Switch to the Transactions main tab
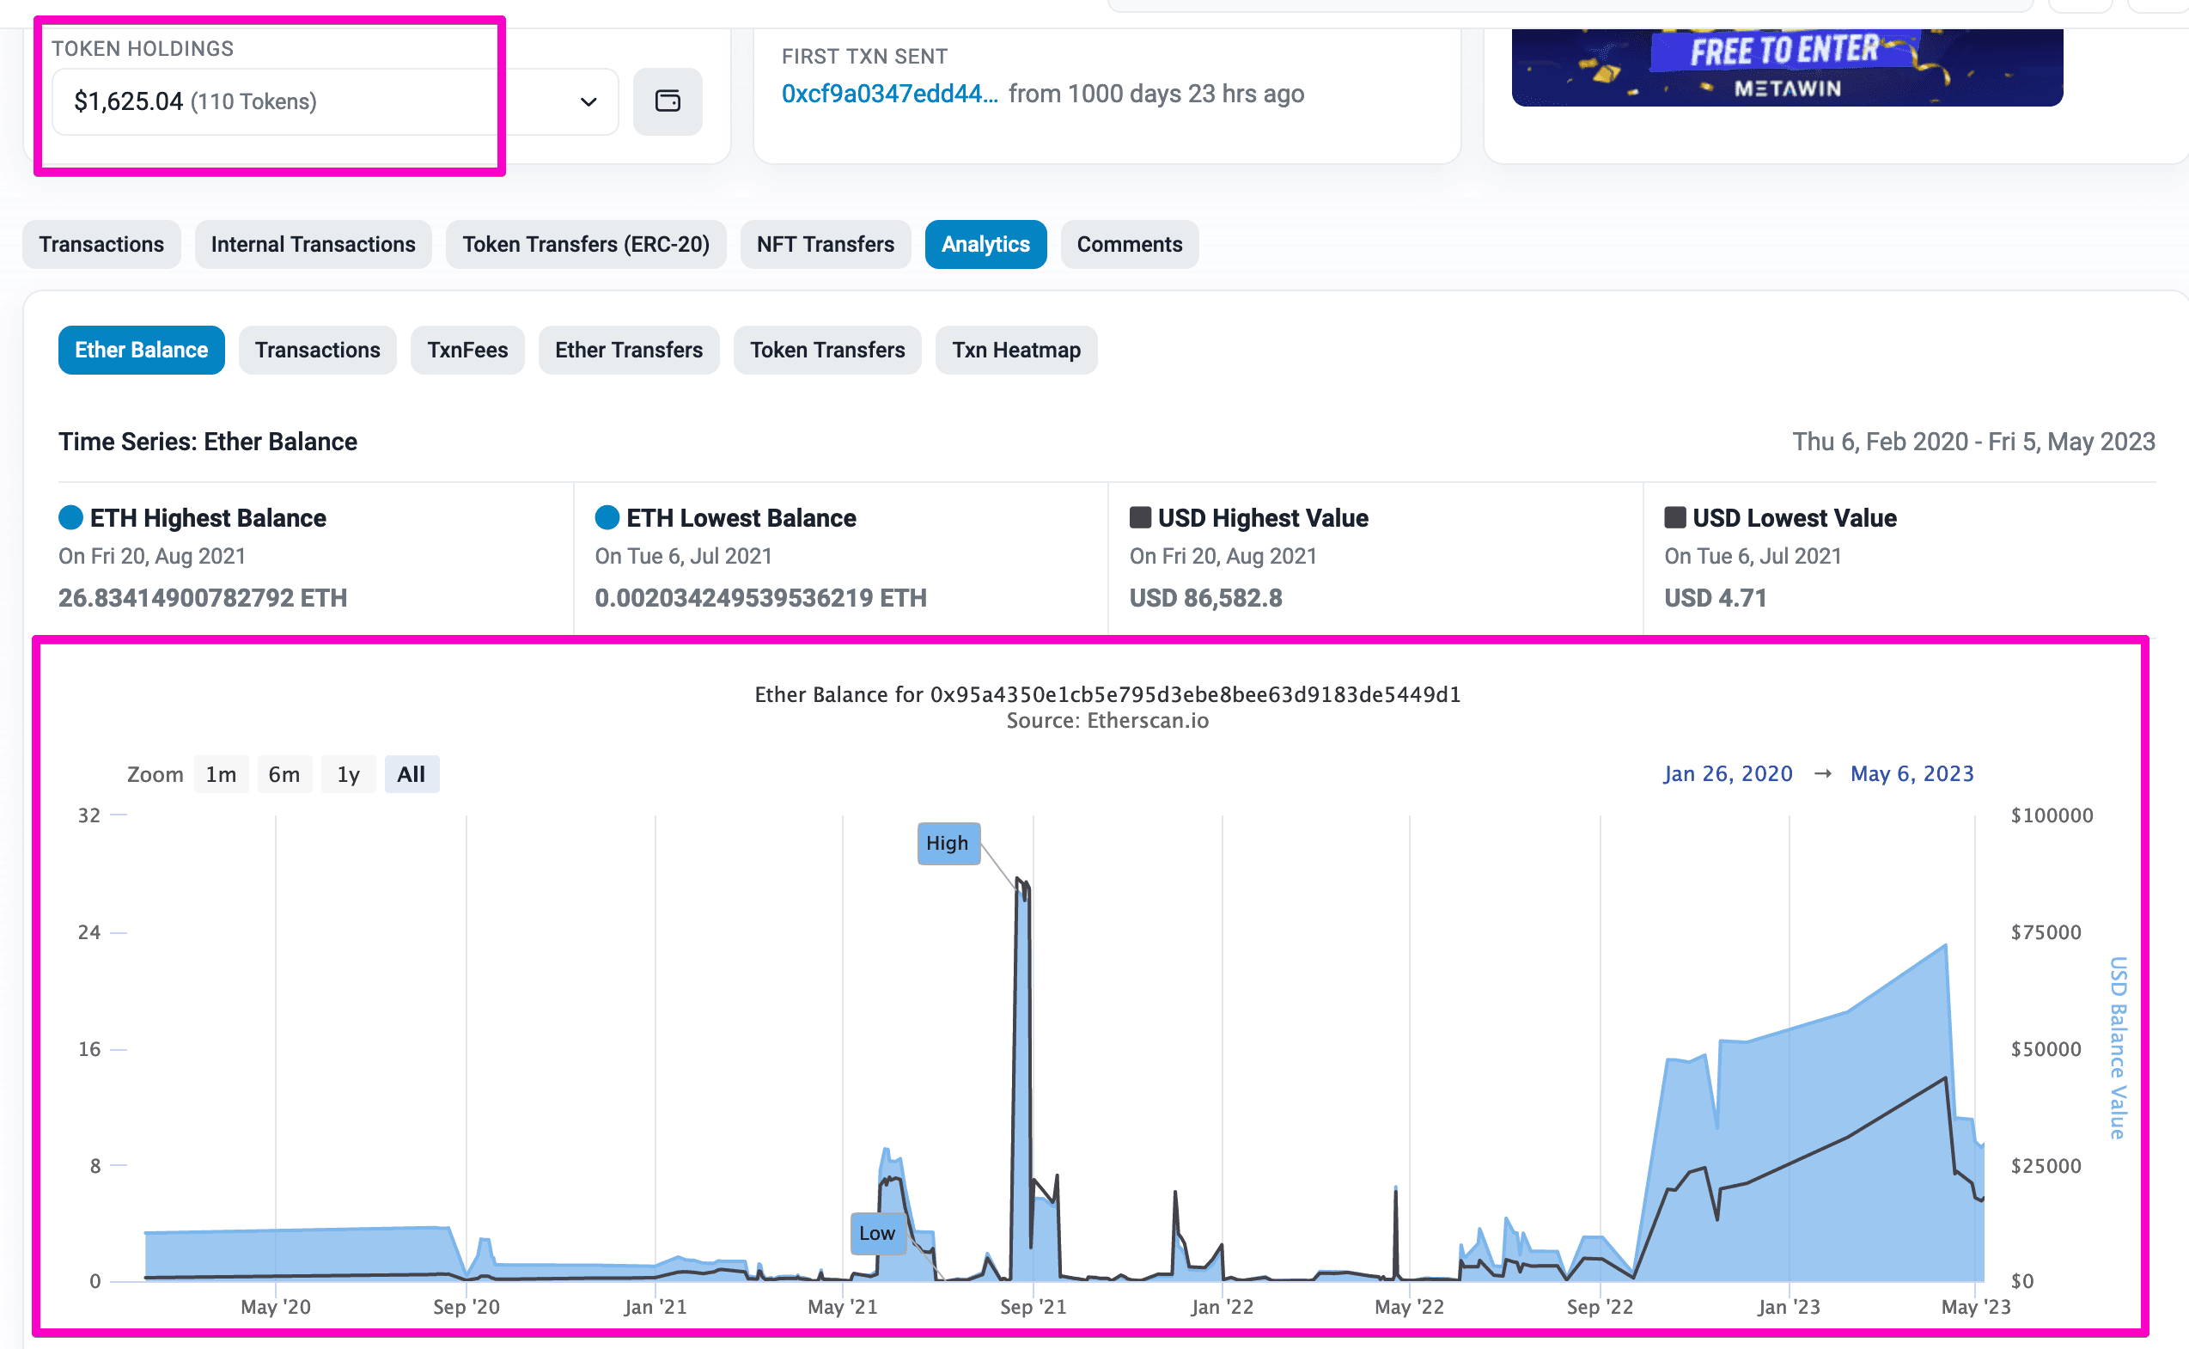 101,243
